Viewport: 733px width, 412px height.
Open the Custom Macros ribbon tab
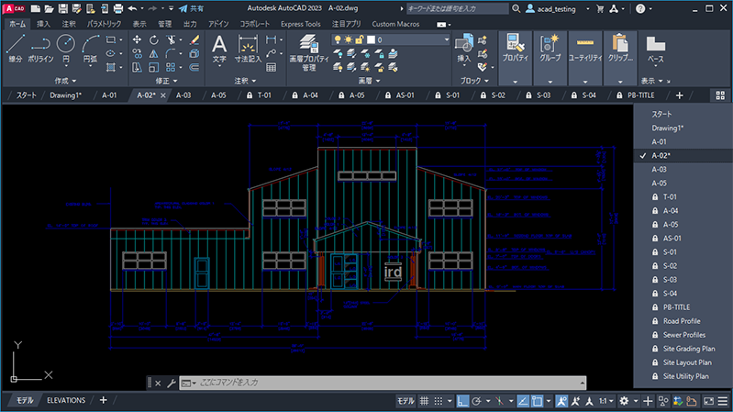(x=395, y=24)
